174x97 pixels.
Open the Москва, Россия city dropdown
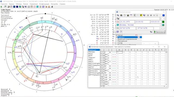(x=160, y=25)
